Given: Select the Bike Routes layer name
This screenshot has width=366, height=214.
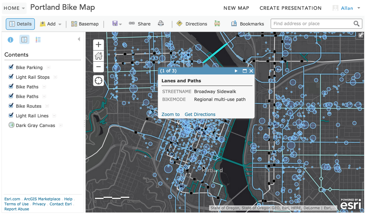Looking at the screenshot, I should (x=29, y=106).
